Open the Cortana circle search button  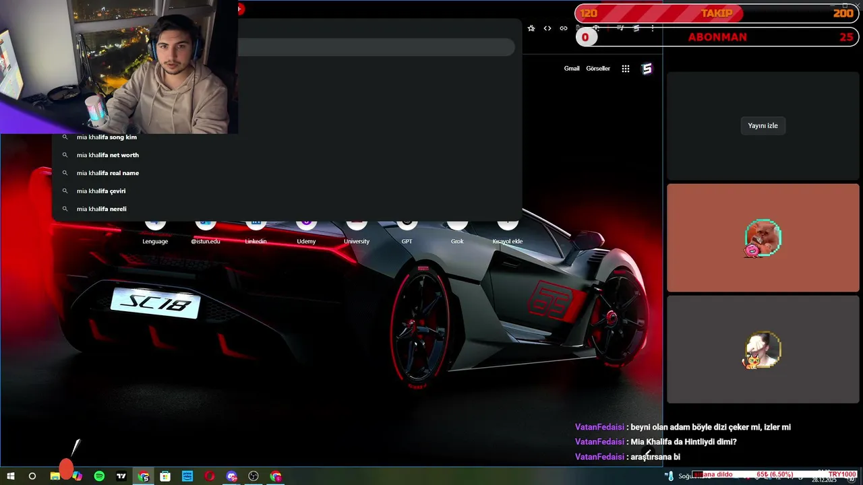click(x=32, y=476)
